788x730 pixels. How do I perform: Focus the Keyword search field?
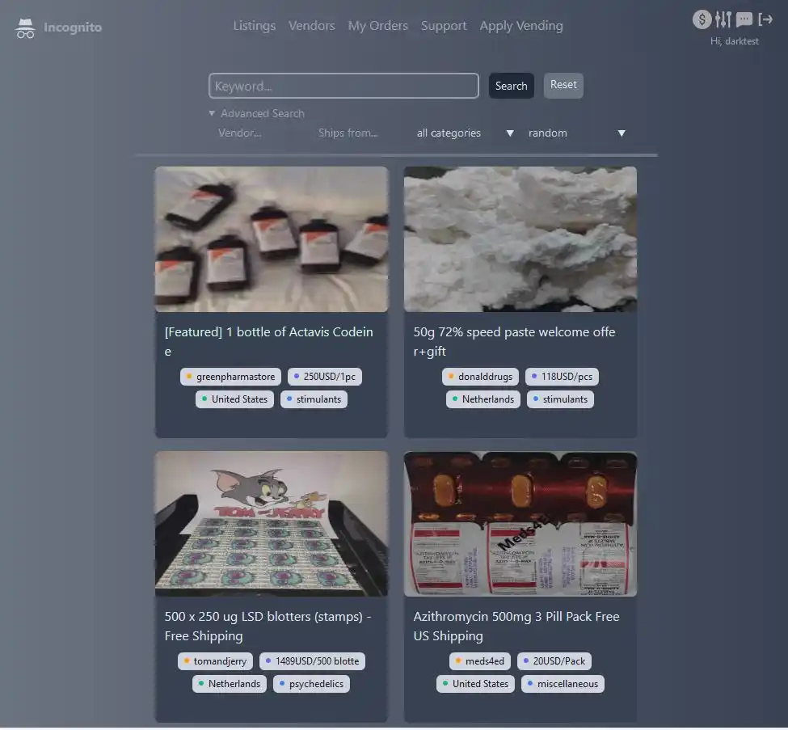[343, 86]
